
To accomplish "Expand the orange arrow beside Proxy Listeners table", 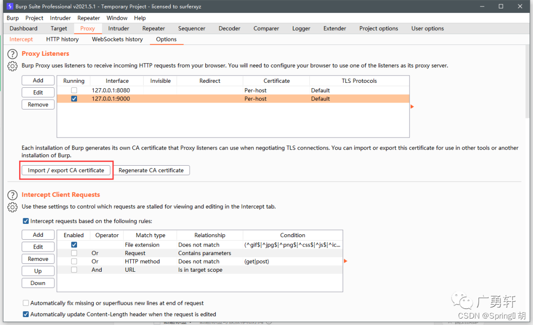I will point(412,107).
